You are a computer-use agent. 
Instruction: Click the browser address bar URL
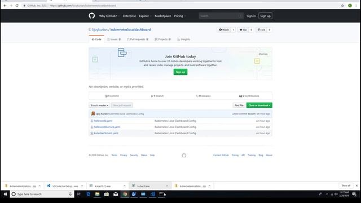coord(83,6)
